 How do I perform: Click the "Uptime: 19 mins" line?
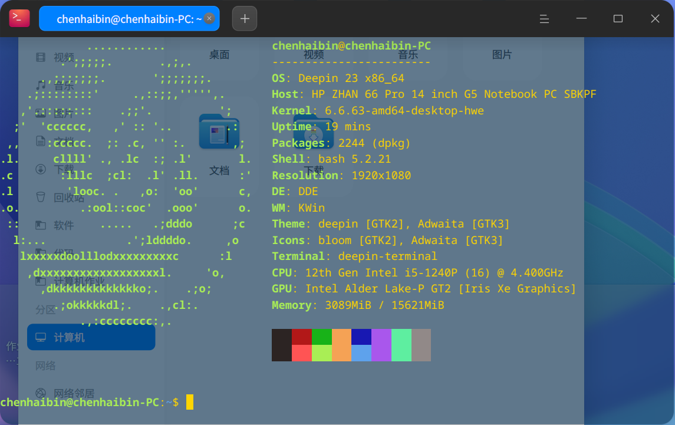(x=321, y=127)
